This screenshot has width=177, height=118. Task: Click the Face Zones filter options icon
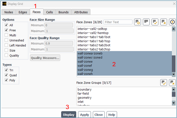138,22
